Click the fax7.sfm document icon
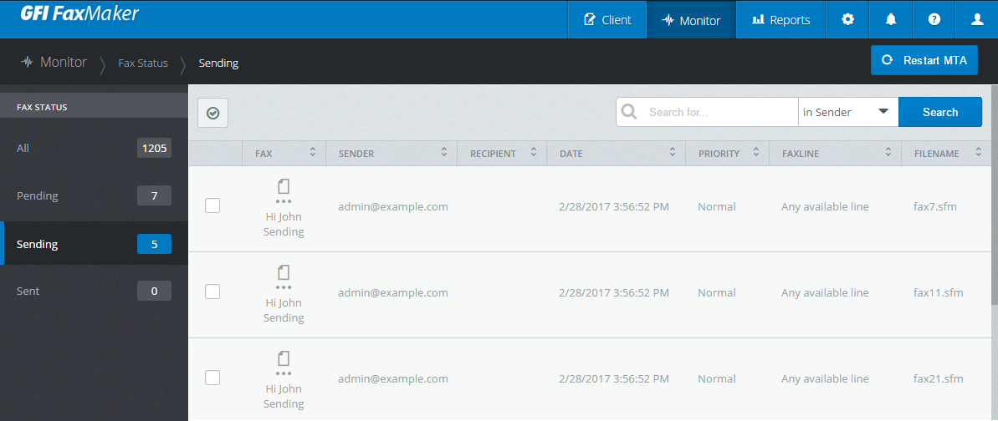This screenshot has height=421, width=998. [x=284, y=186]
